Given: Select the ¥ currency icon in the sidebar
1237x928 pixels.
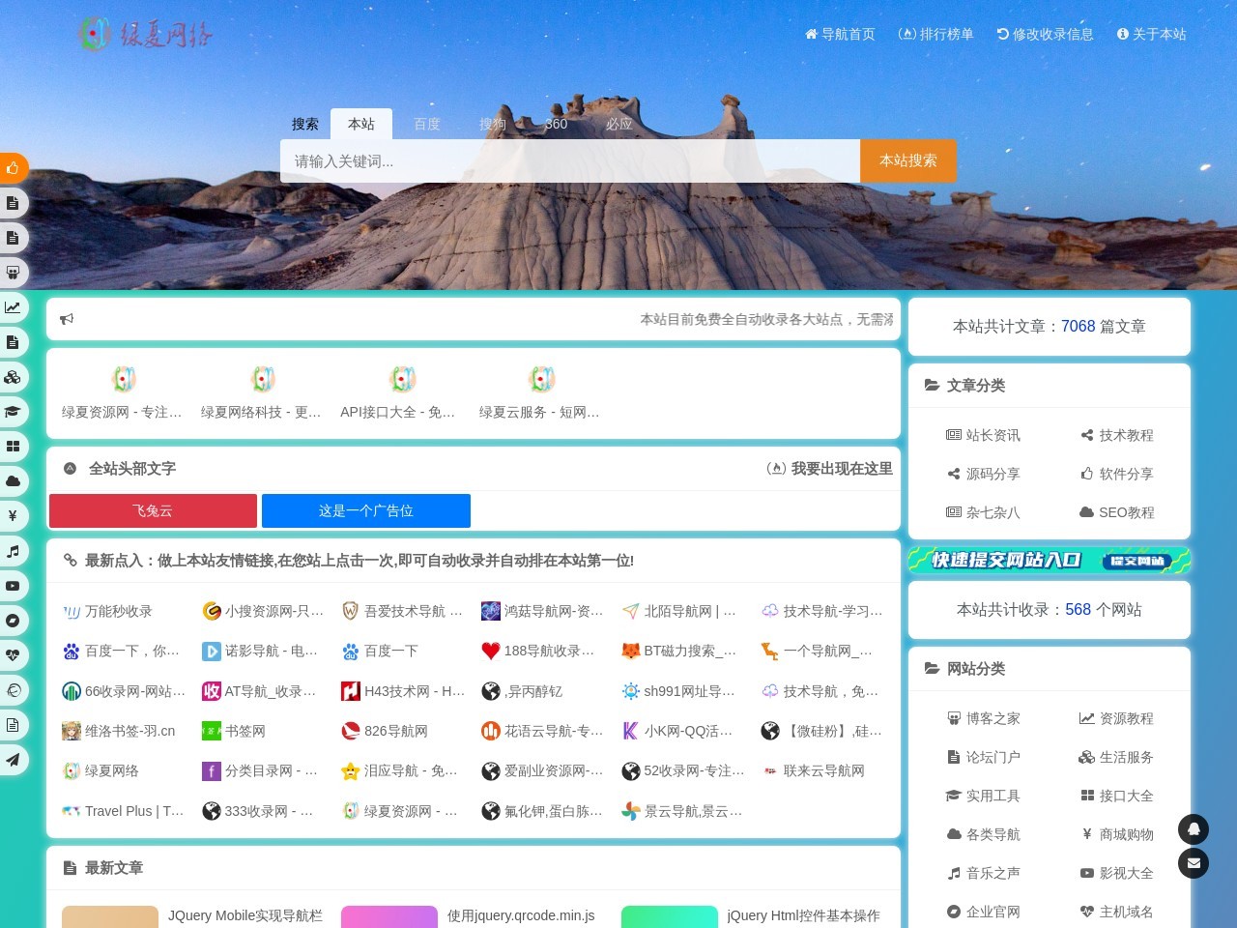Looking at the screenshot, I should click(13, 515).
